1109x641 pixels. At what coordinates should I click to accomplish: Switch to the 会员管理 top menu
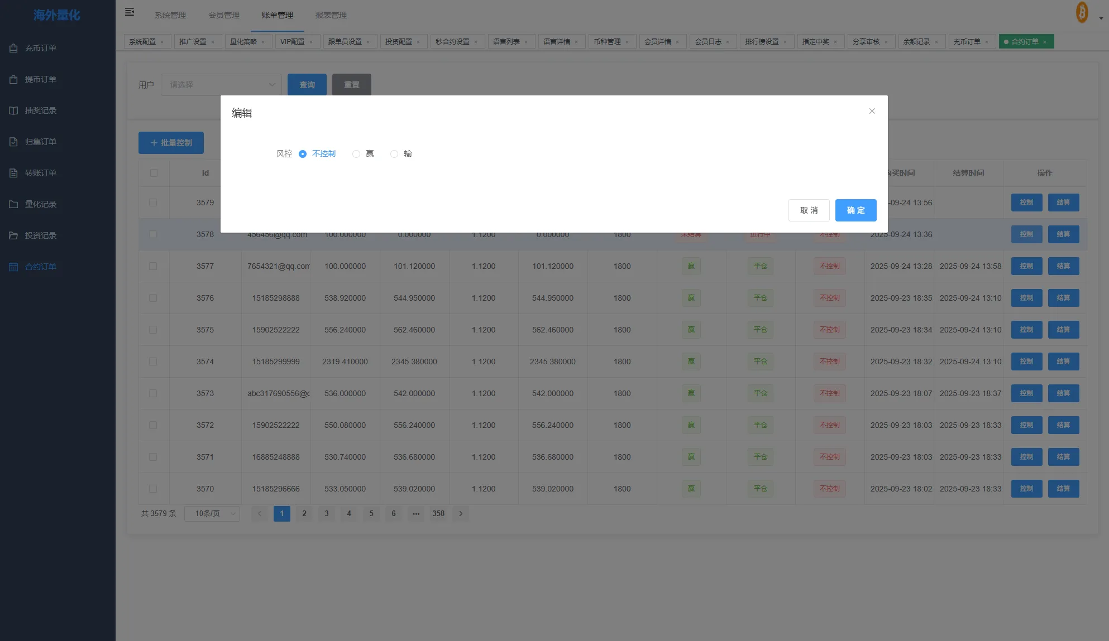223,15
